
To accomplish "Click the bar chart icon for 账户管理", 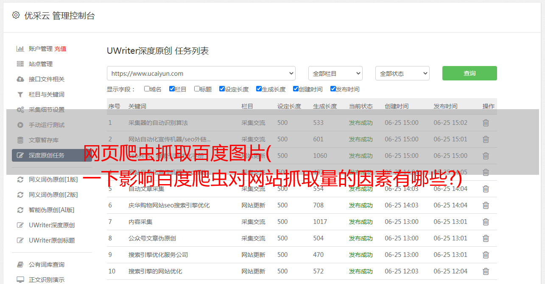I will coord(20,49).
